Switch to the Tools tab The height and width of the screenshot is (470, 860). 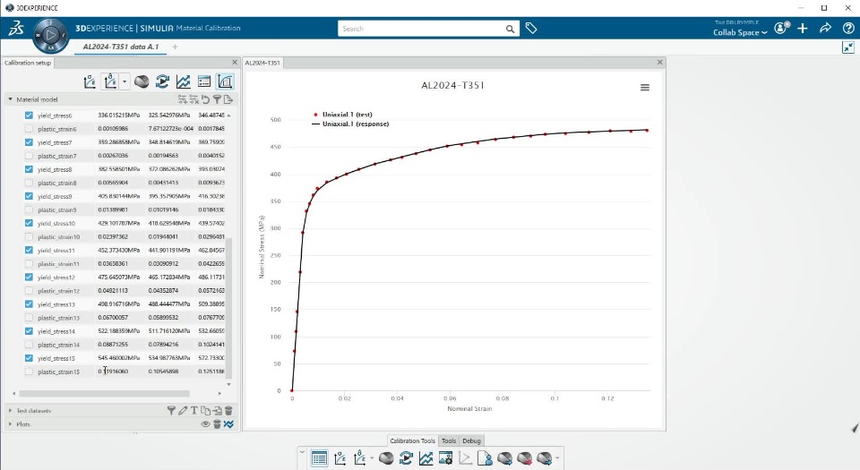click(449, 440)
